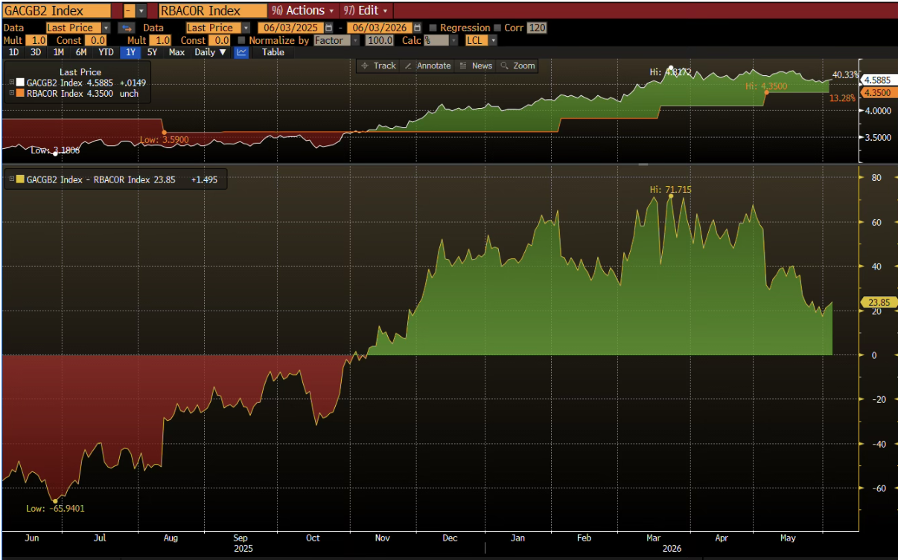898x560 pixels.
Task: Click the 13.28% change label
Action: pos(844,98)
